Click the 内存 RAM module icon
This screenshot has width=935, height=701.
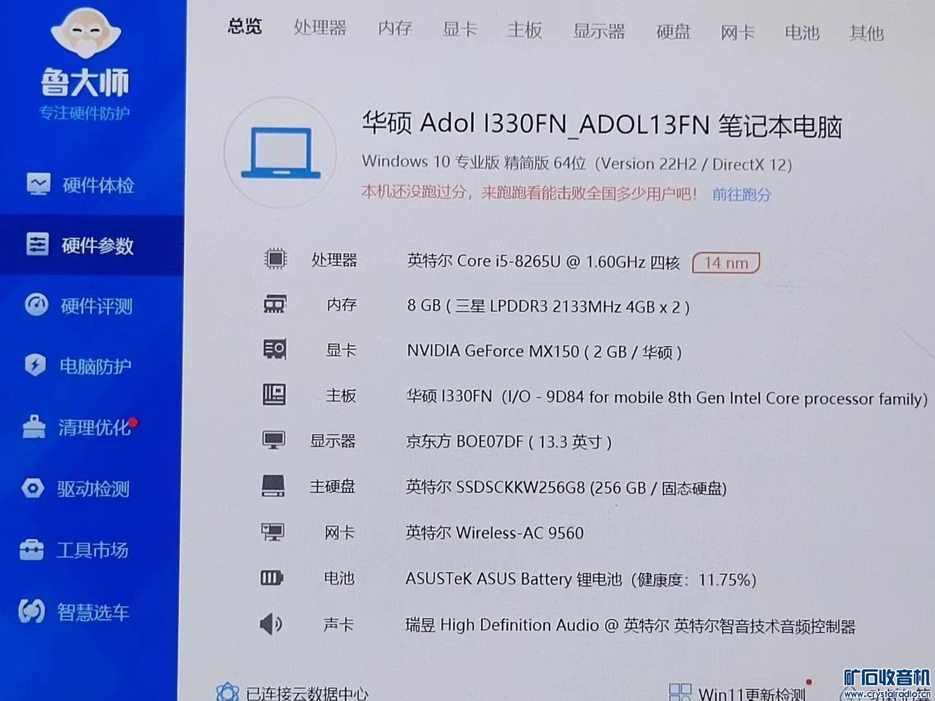point(275,304)
